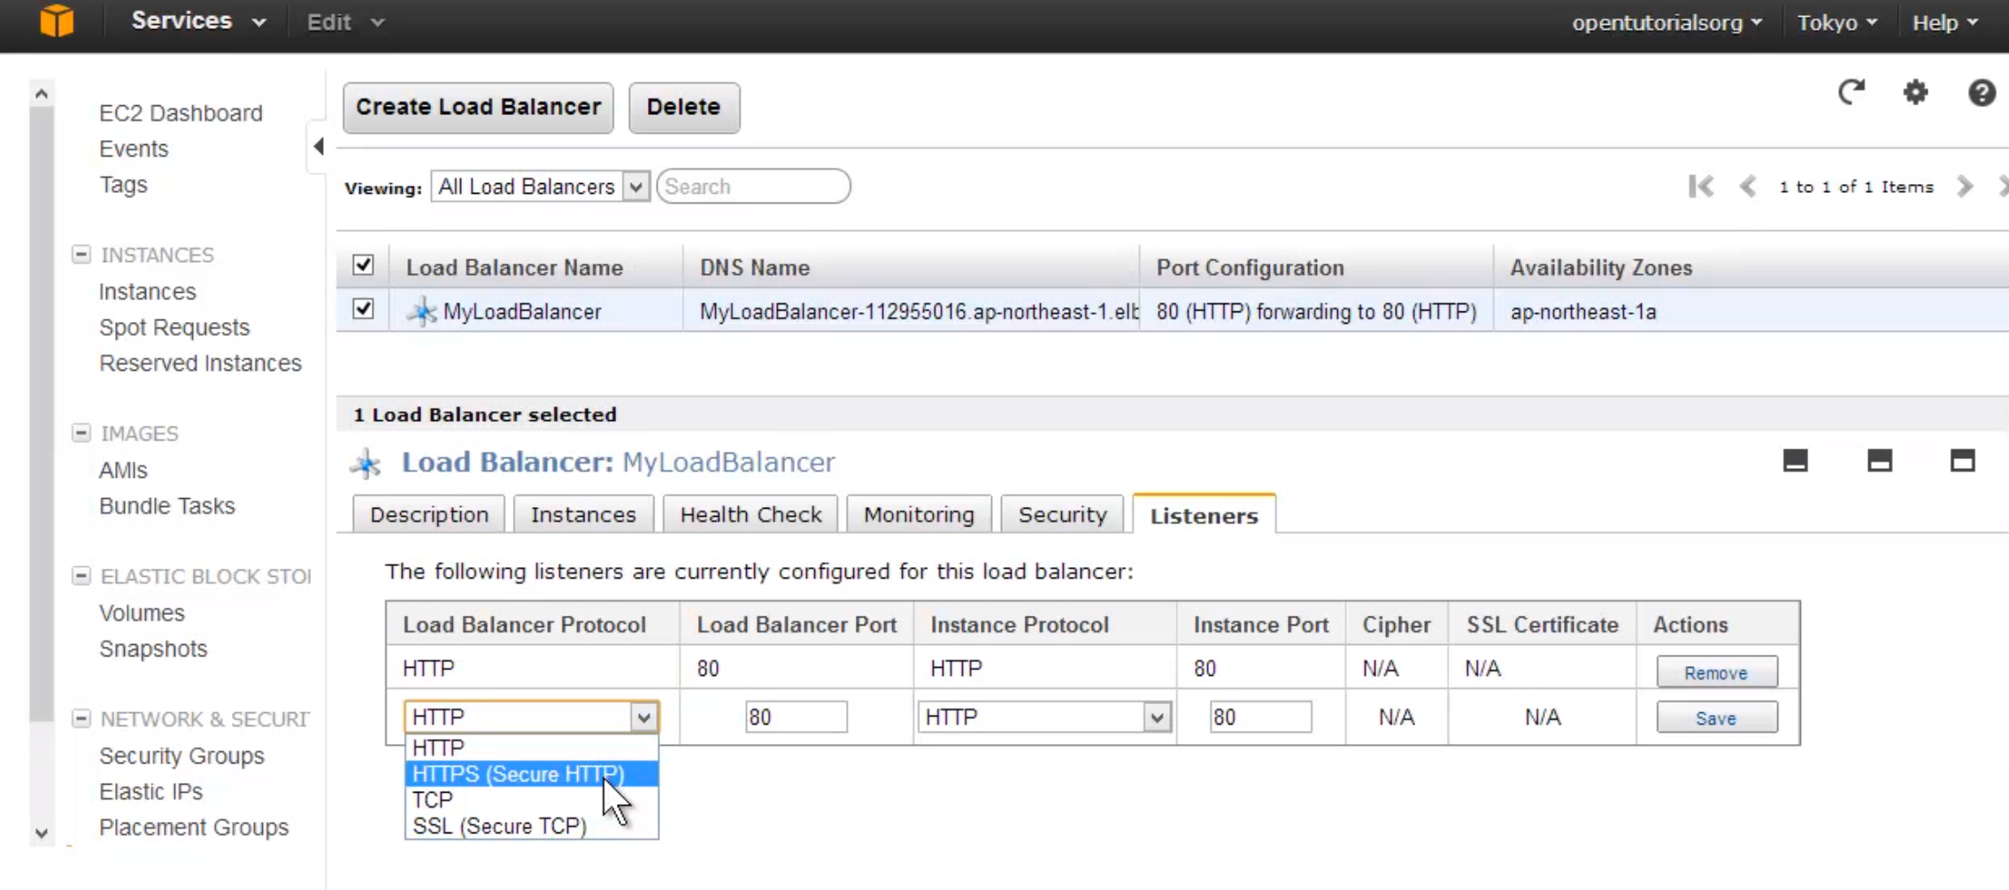2009x890 pixels.
Task: Select TCP from the protocol list
Action: (531, 800)
